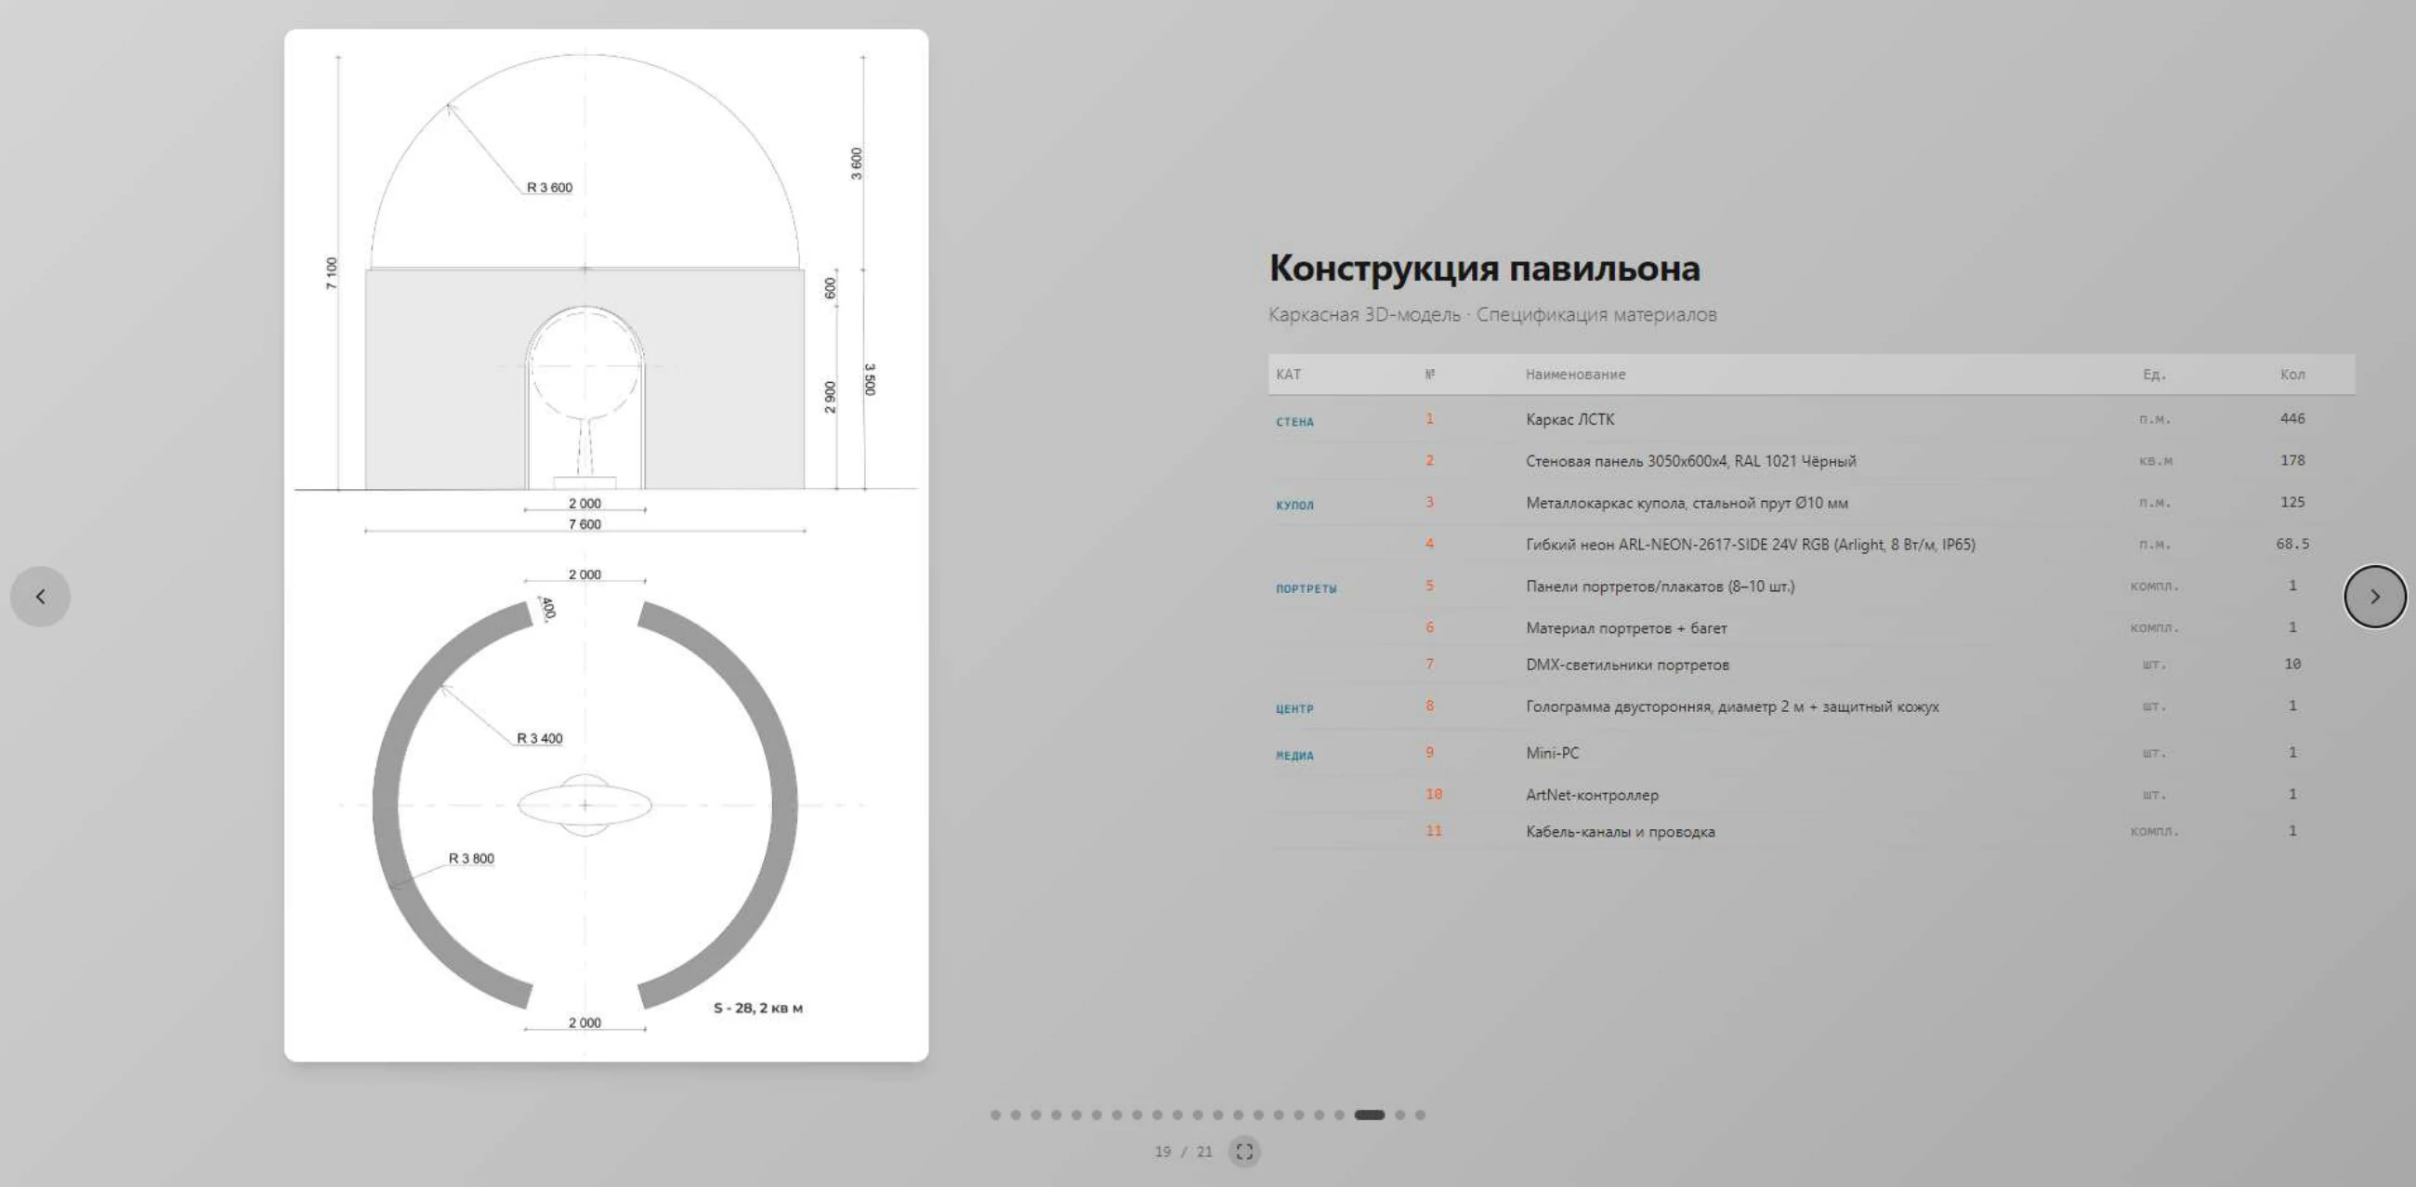The image size is (2416, 1187).
Task: Select the 'Гибкий неон ARL-NEON-2617-SIDE' row
Action: click(x=1811, y=545)
